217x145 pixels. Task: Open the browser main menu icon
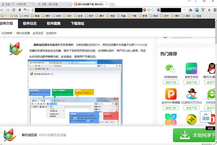pos(215,10)
